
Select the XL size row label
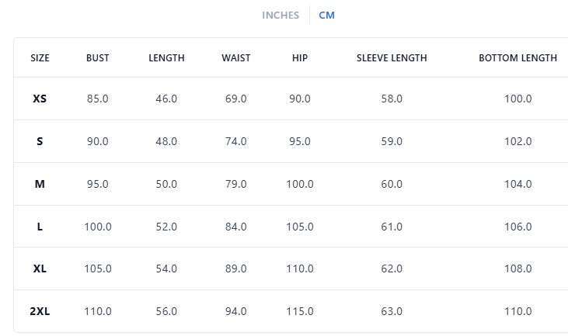(x=40, y=269)
